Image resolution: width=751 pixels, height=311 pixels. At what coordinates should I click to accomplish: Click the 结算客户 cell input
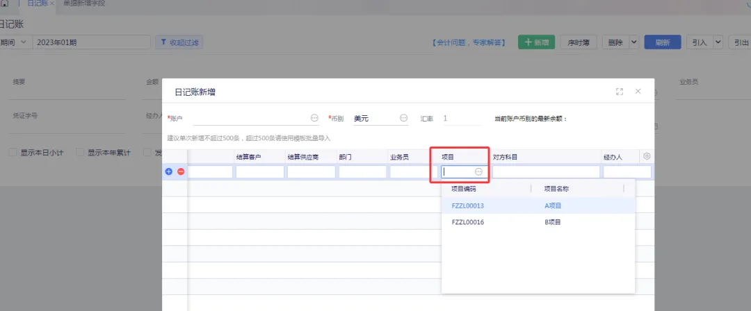pos(260,171)
